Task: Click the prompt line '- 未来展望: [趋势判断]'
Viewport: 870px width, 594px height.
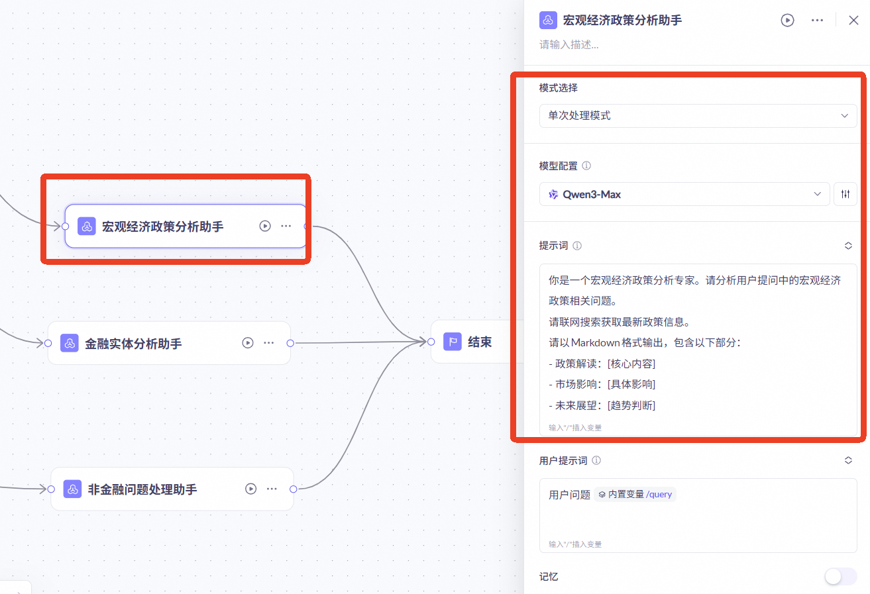Action: (602, 405)
